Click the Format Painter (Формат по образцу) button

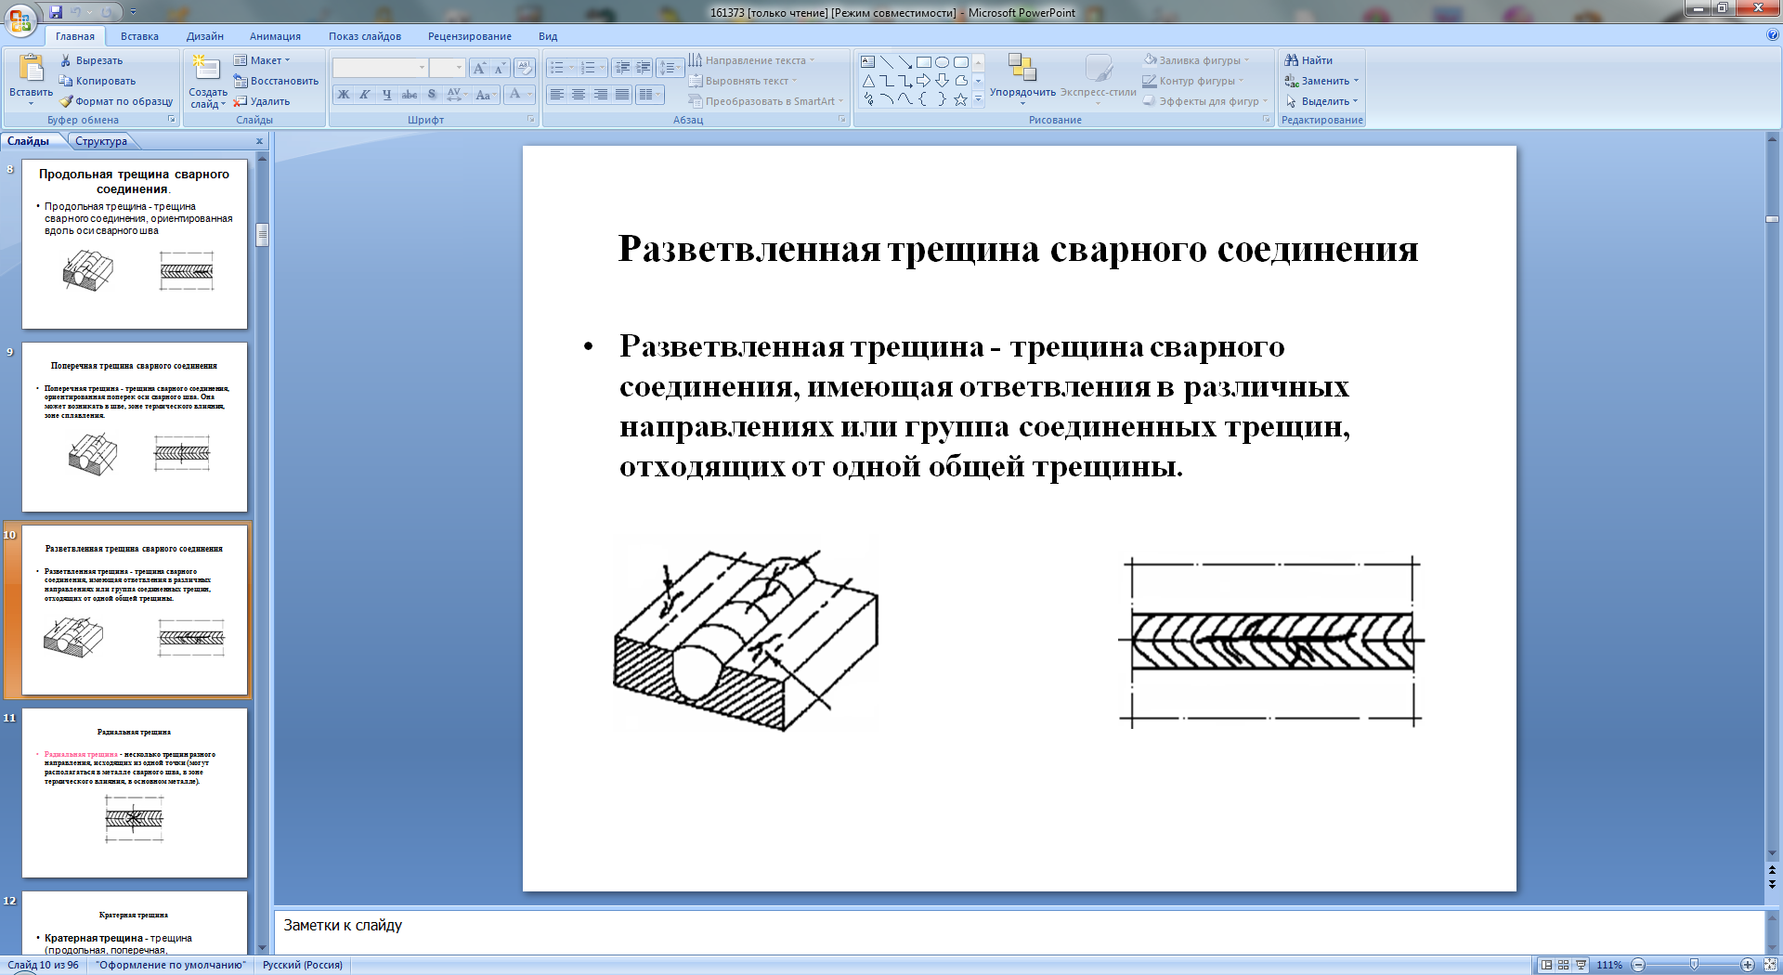coord(116,101)
